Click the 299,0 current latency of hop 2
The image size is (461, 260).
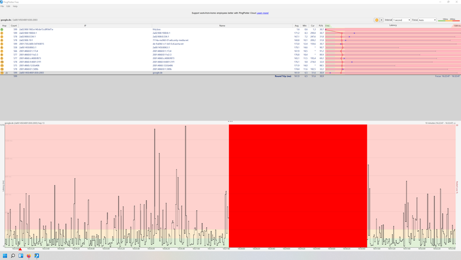coord(313,33)
